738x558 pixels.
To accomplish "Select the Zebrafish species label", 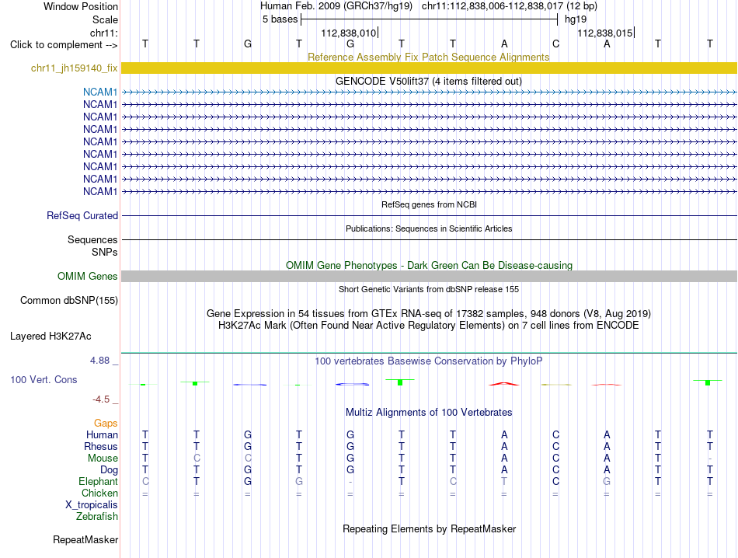I will [97, 517].
